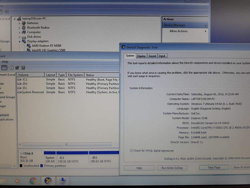Click the DirectX Diagnostic Tool title icon
Image resolution: width=250 pixels, height=188 pixels.
click(123, 47)
